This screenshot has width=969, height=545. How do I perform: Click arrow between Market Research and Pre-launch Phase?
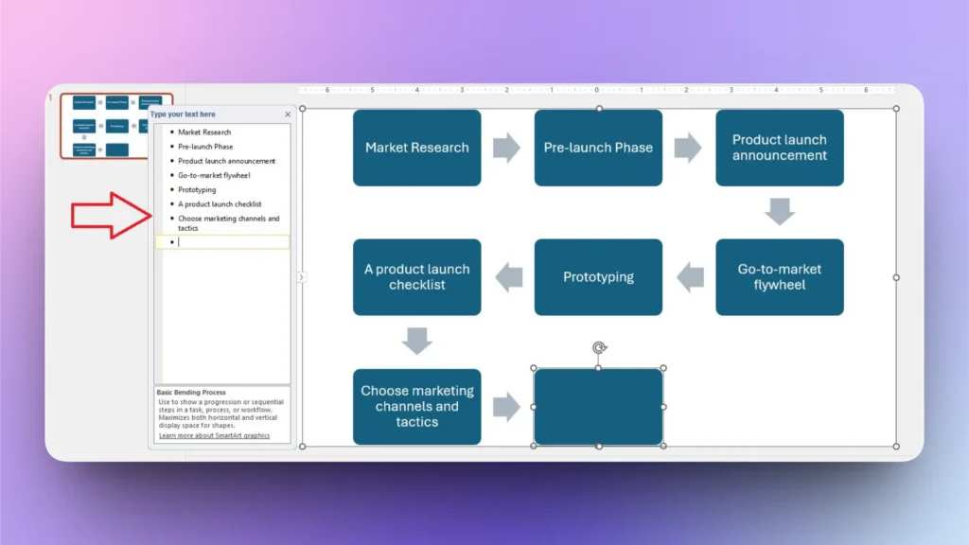click(x=508, y=148)
